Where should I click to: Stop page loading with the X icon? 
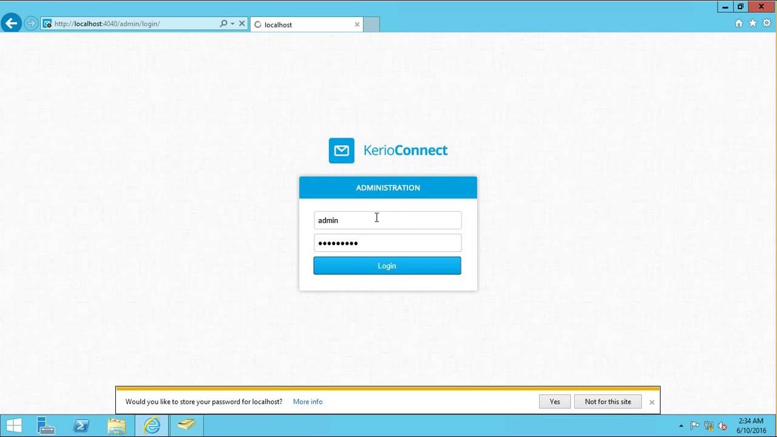[242, 24]
